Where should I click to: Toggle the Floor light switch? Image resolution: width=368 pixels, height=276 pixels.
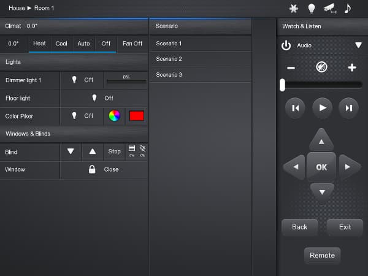click(104, 98)
